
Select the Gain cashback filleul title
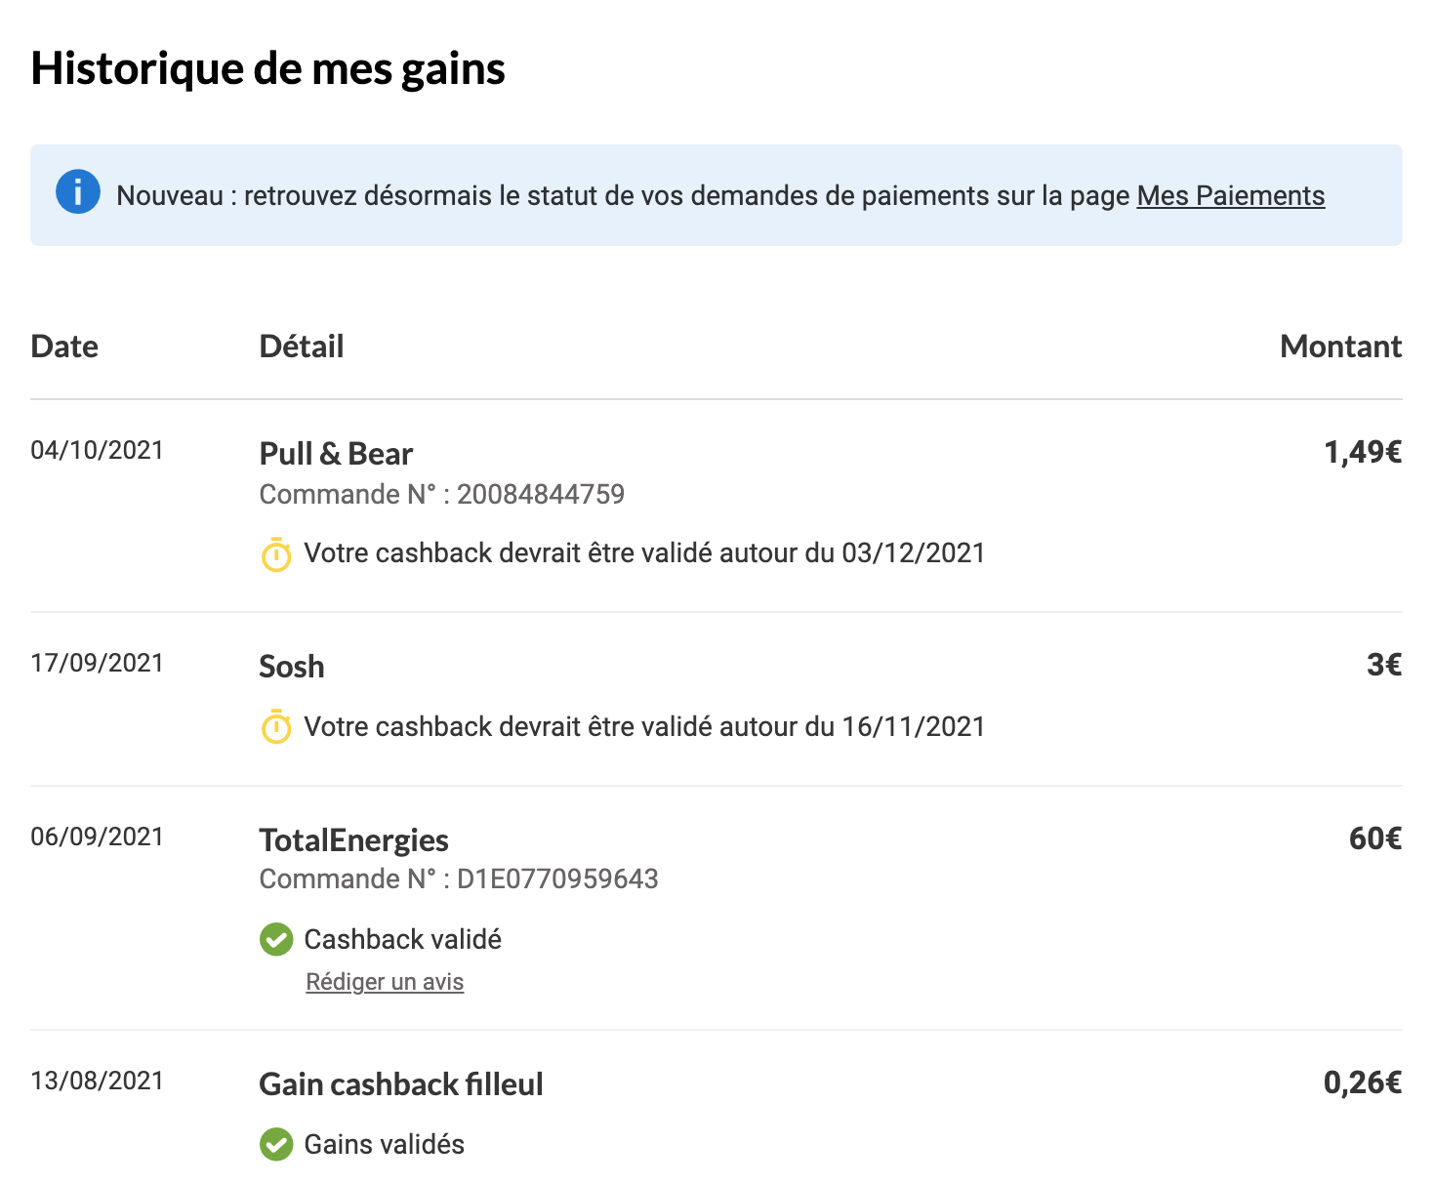pyautogui.click(x=401, y=1084)
